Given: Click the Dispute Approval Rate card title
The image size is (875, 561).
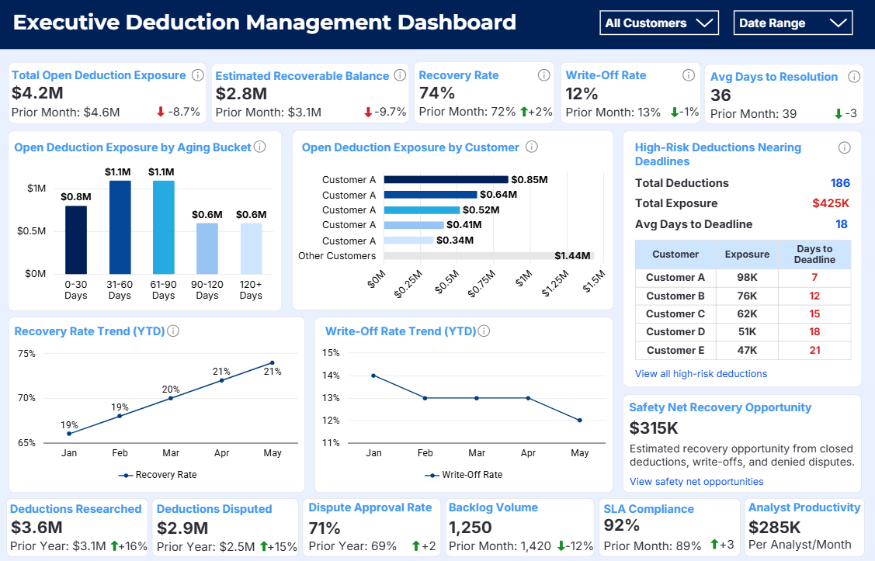Looking at the screenshot, I should (370, 507).
